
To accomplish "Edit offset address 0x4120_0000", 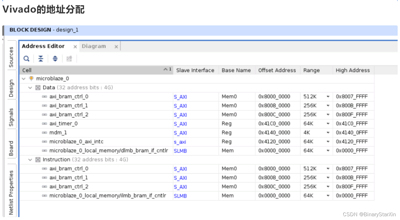I will tap(274, 142).
